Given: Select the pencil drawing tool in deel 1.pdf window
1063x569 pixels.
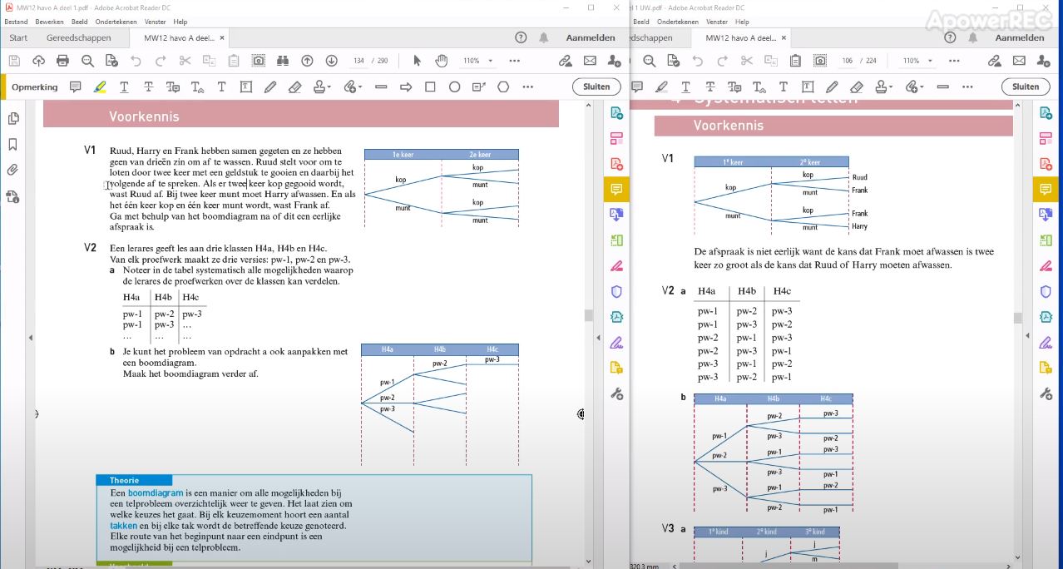Looking at the screenshot, I should click(x=270, y=87).
